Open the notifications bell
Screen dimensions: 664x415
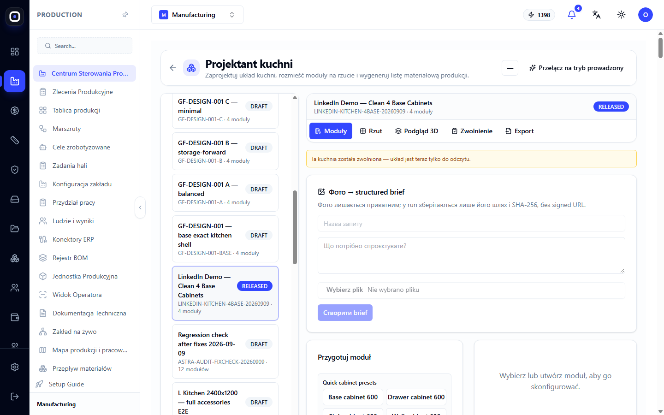pyautogui.click(x=572, y=15)
